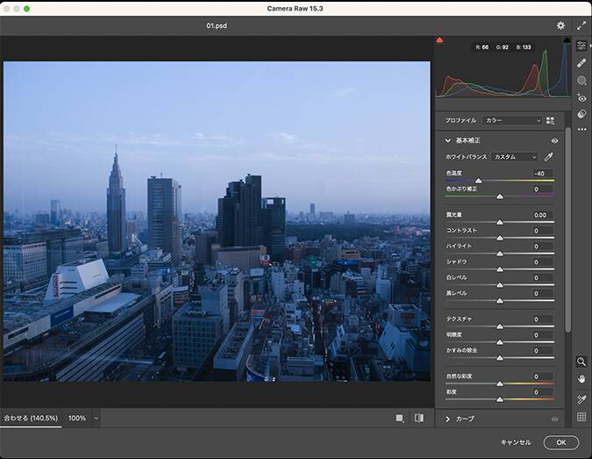Hide 基本補正 panel edits with the eye icon

554,140
